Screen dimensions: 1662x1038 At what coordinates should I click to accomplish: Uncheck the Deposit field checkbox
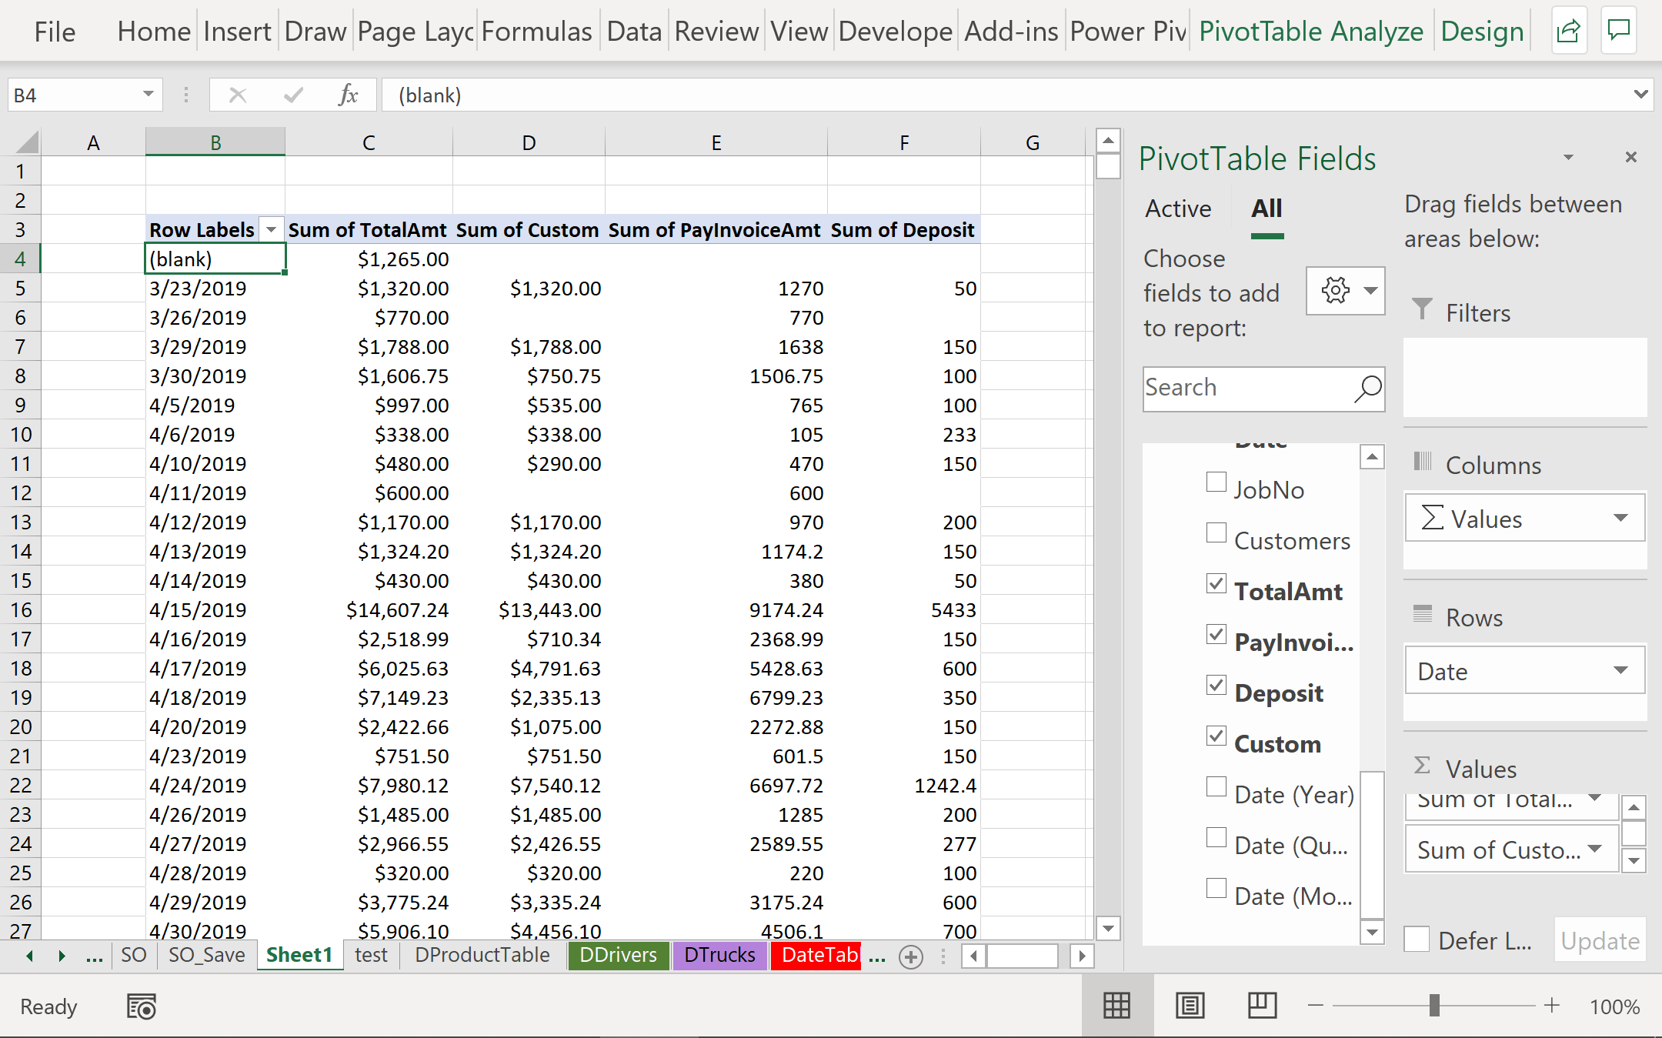click(x=1216, y=686)
